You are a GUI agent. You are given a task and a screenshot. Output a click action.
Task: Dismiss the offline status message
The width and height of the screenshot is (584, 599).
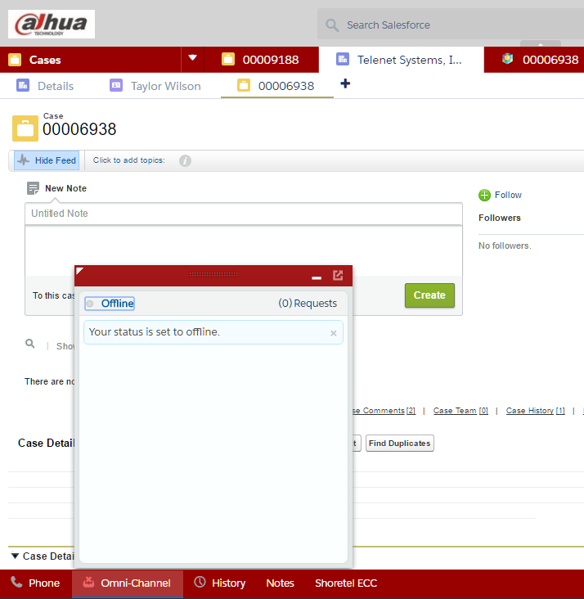pos(334,333)
